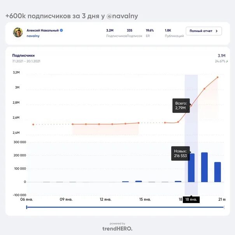This screenshot has height=235, width=235.
Task: Click the 300 000 y-axis label
Action: click(20, 142)
